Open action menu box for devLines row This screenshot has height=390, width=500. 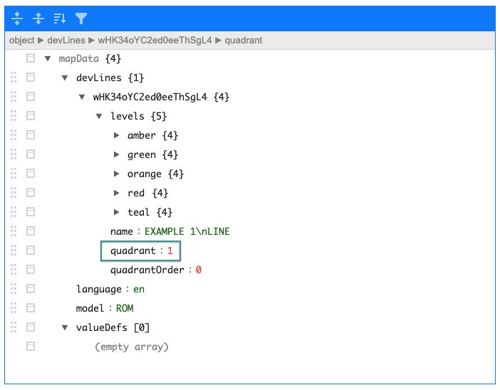31,78
